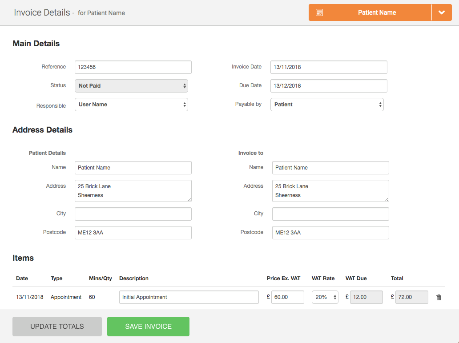Viewport: 459px width, 343px height.
Task: Click the VAT Due field showing 12.00
Action: (366, 297)
